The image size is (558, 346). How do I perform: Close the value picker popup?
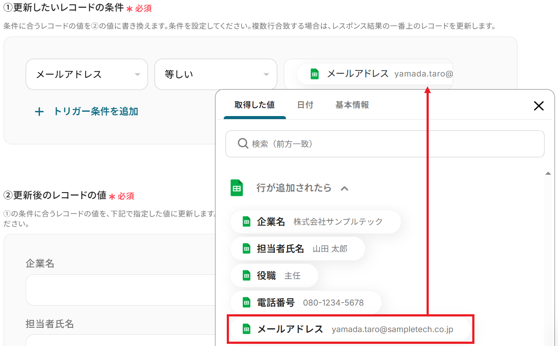[539, 106]
